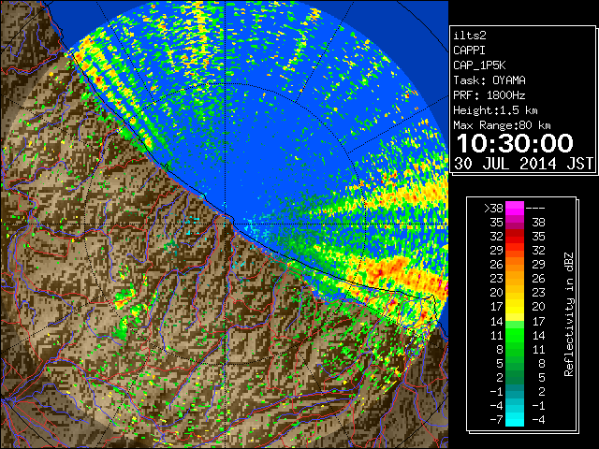
Task: Click the red 32 dBZ legend swatch
Action: click(x=515, y=237)
